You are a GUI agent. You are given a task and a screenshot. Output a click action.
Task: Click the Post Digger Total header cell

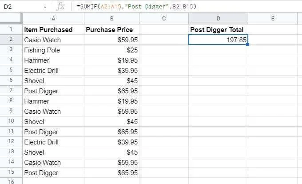pos(218,29)
